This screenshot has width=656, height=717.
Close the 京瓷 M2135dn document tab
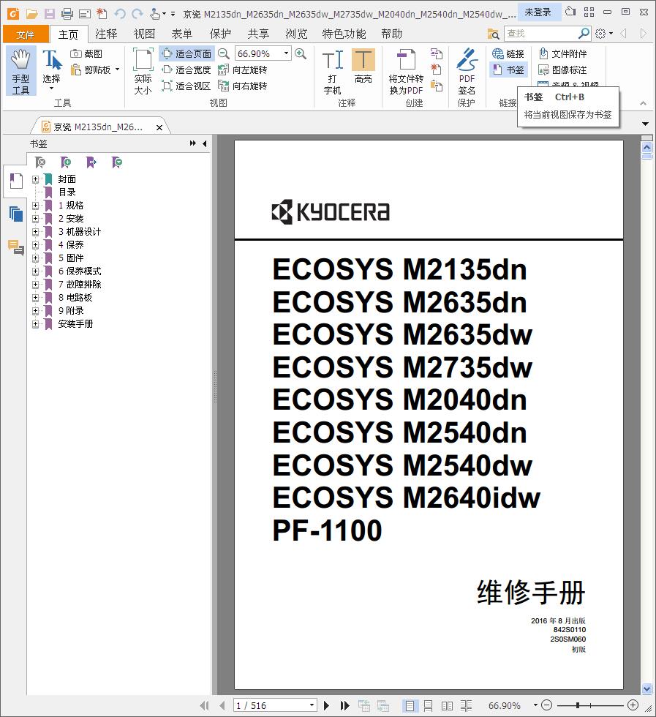tap(159, 127)
